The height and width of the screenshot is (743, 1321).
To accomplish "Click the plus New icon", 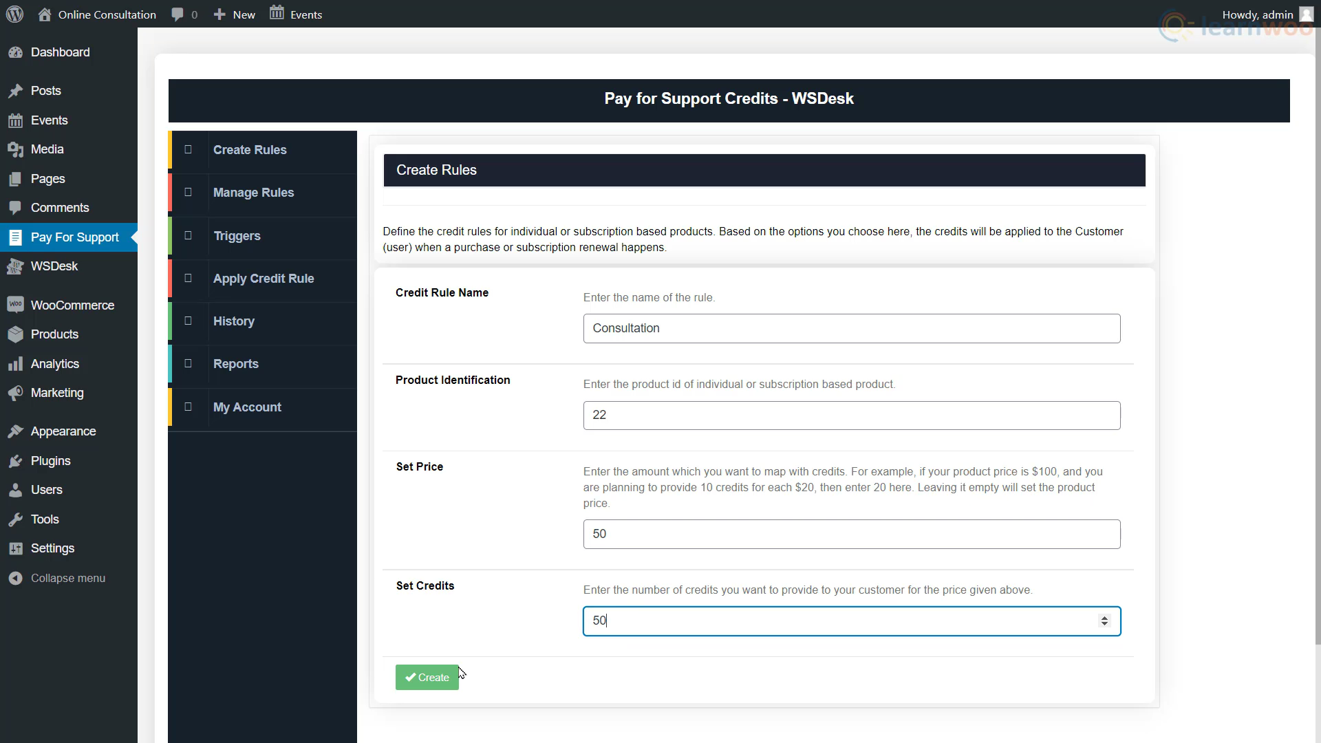I will click(219, 14).
